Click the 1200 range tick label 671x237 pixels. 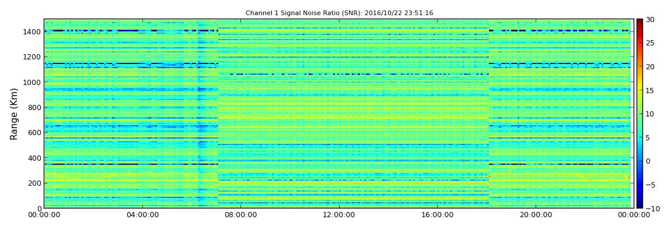click(33, 57)
